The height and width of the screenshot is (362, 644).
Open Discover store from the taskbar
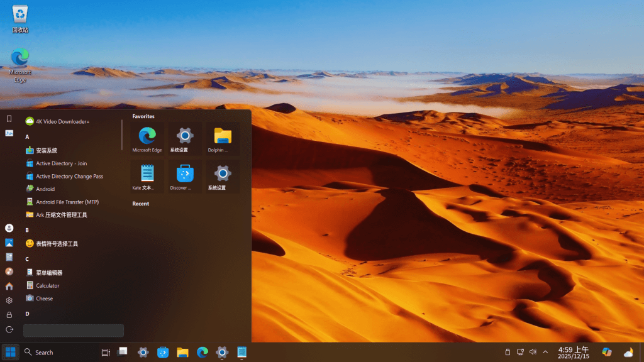(x=163, y=352)
